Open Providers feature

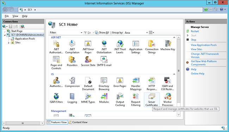[72, 61]
